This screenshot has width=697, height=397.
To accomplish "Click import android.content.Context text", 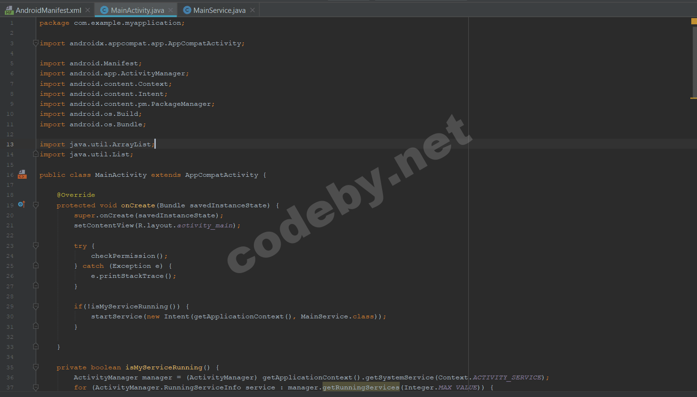I will click(x=106, y=84).
